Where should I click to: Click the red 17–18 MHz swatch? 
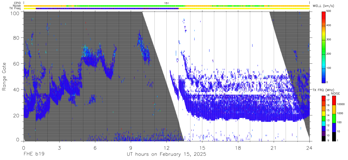tap(324, 98)
